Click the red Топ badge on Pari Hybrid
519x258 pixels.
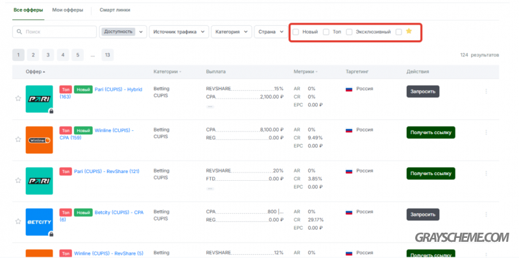click(66, 89)
